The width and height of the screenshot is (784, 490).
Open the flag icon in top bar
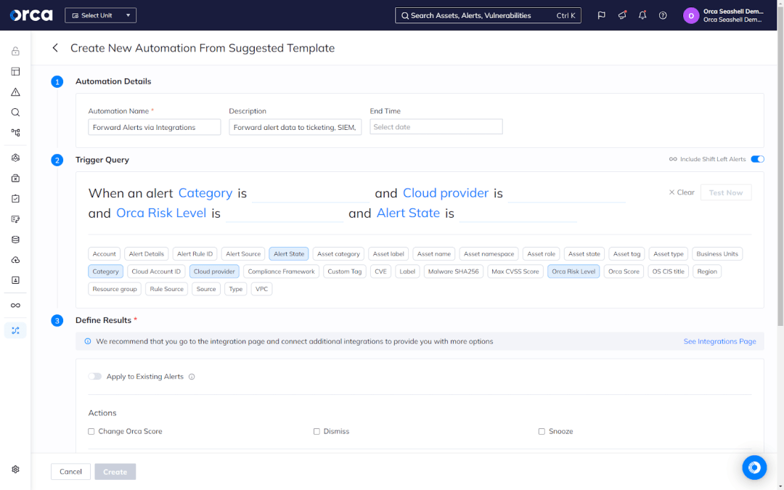(602, 15)
